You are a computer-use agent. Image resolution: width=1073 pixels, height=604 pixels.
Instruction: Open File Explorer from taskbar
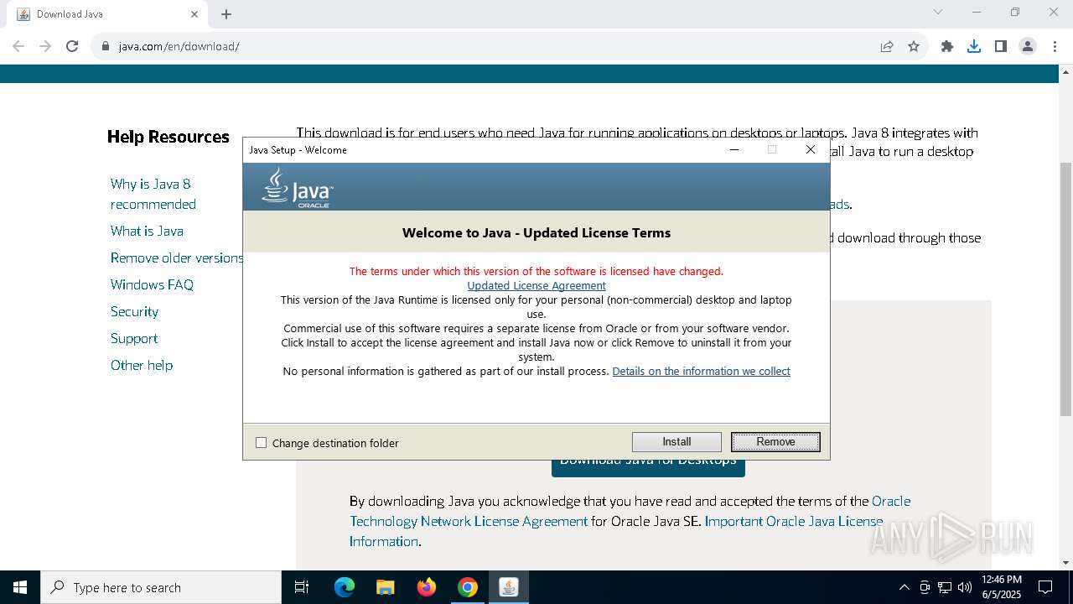(385, 587)
